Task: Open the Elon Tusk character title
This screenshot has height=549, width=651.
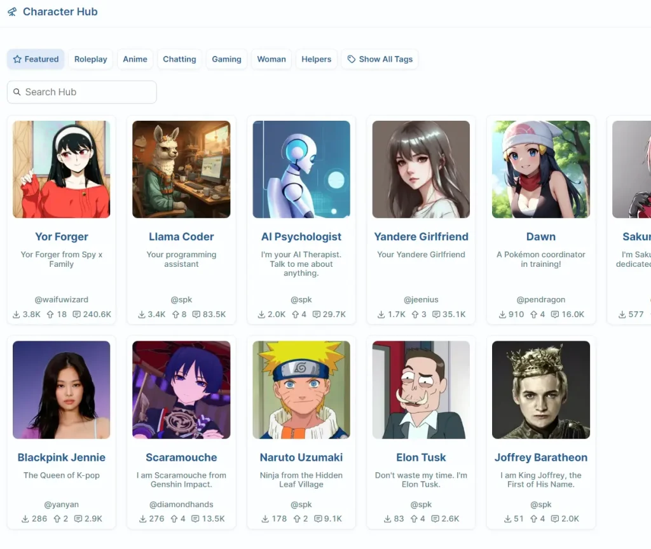Action: pos(421,457)
